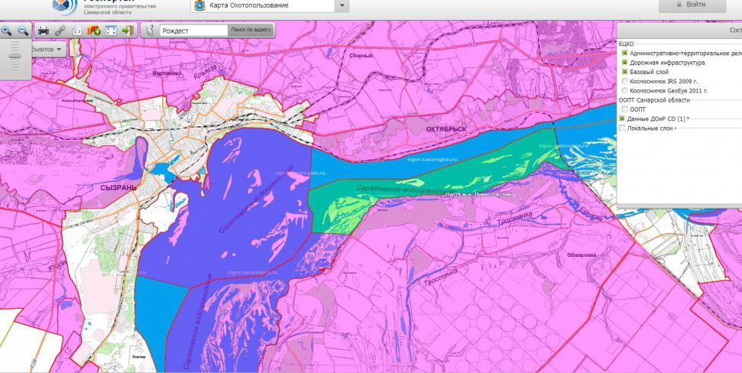Screen dimensions: 742x373
Task: Click the zoom in magnifier icon
Action: click(x=7, y=31)
